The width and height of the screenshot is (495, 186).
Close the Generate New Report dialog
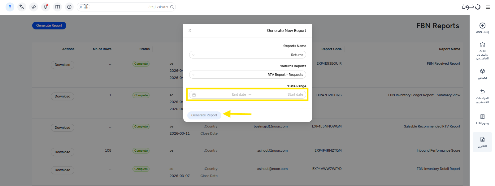pos(190,30)
